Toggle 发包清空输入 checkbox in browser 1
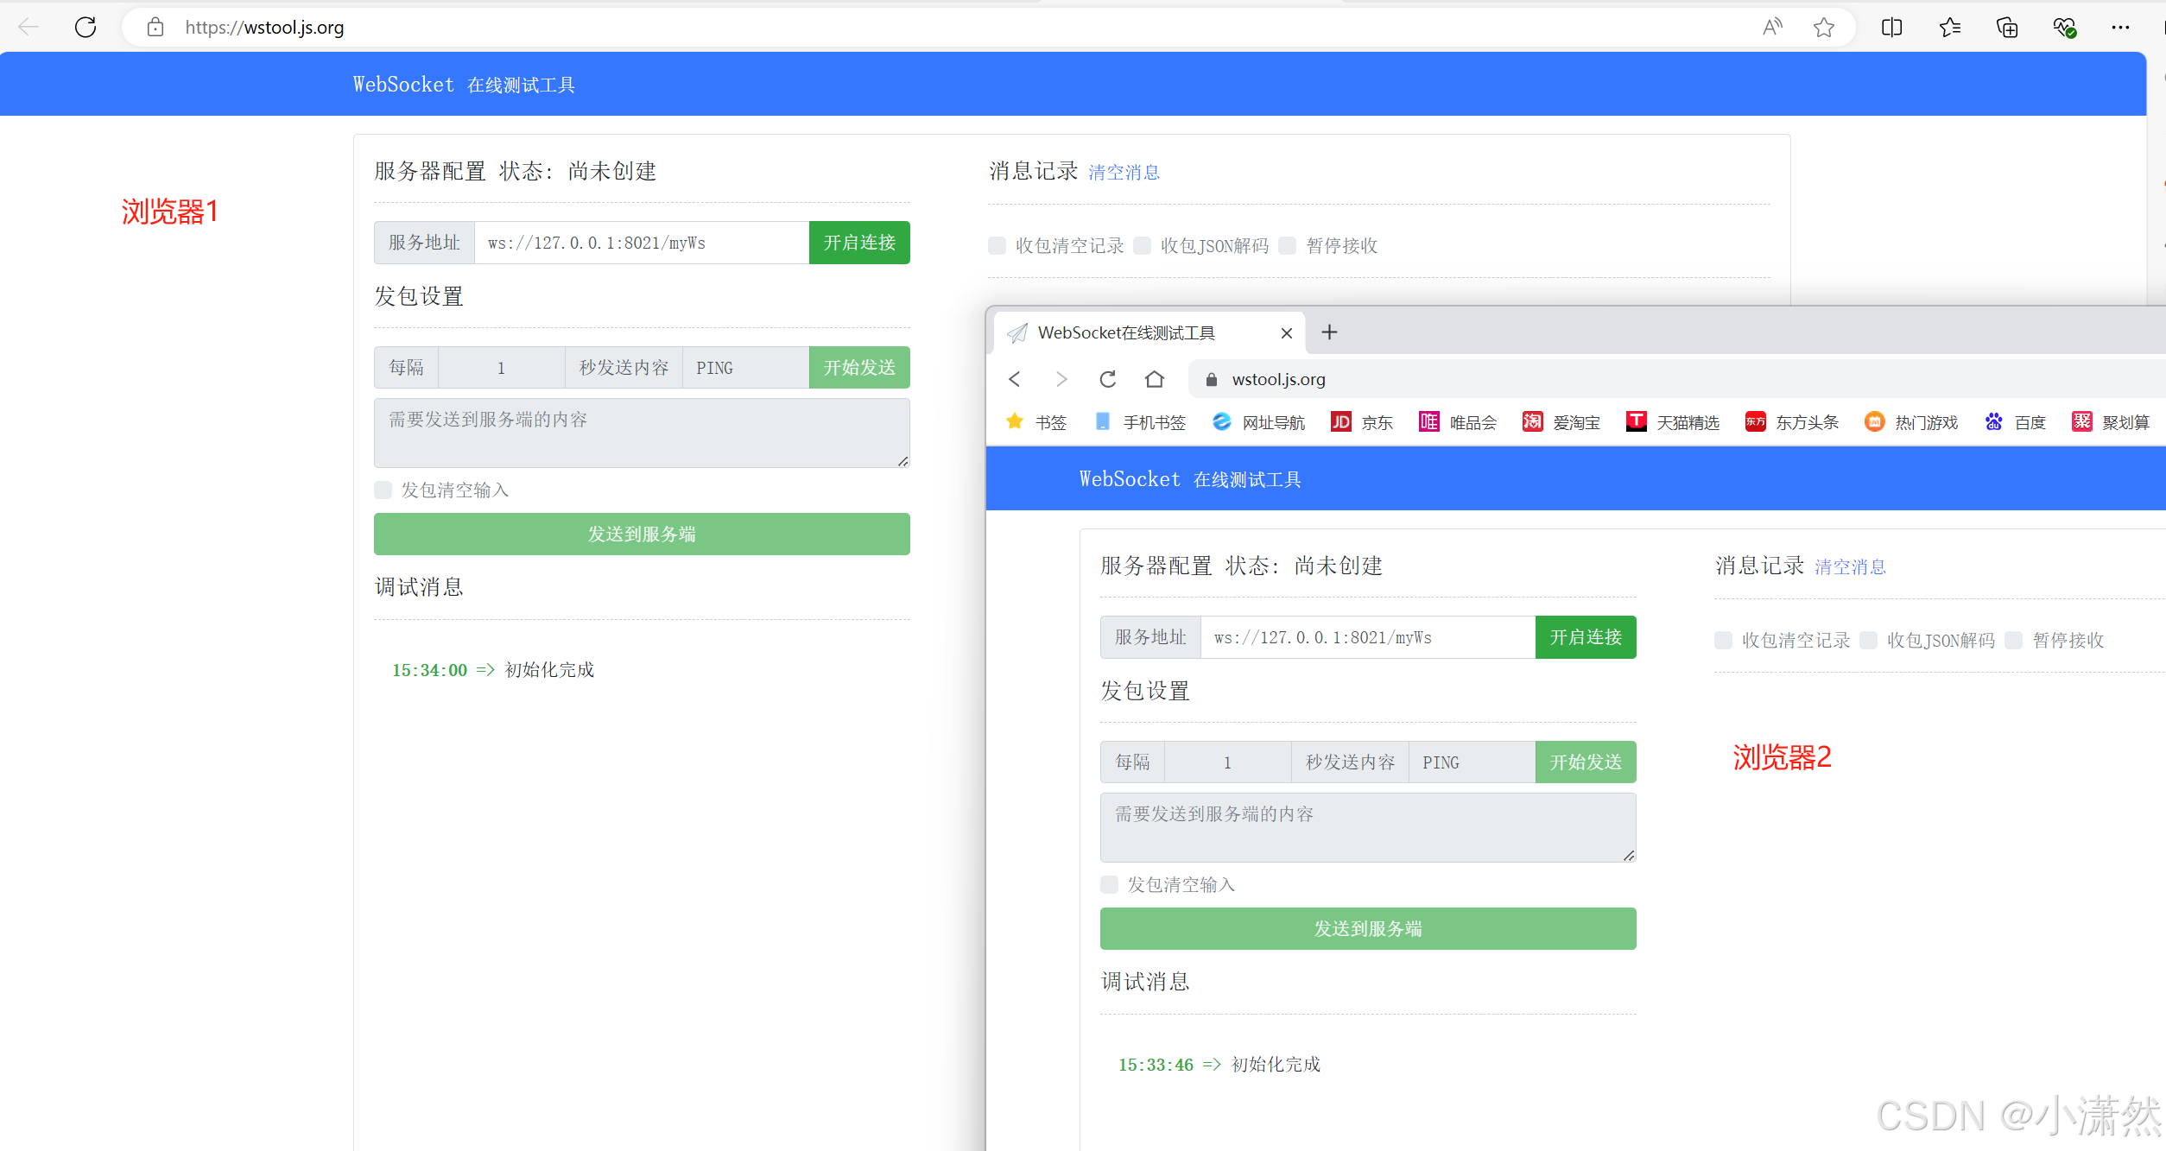Viewport: 2166px width, 1151px height. [383, 490]
